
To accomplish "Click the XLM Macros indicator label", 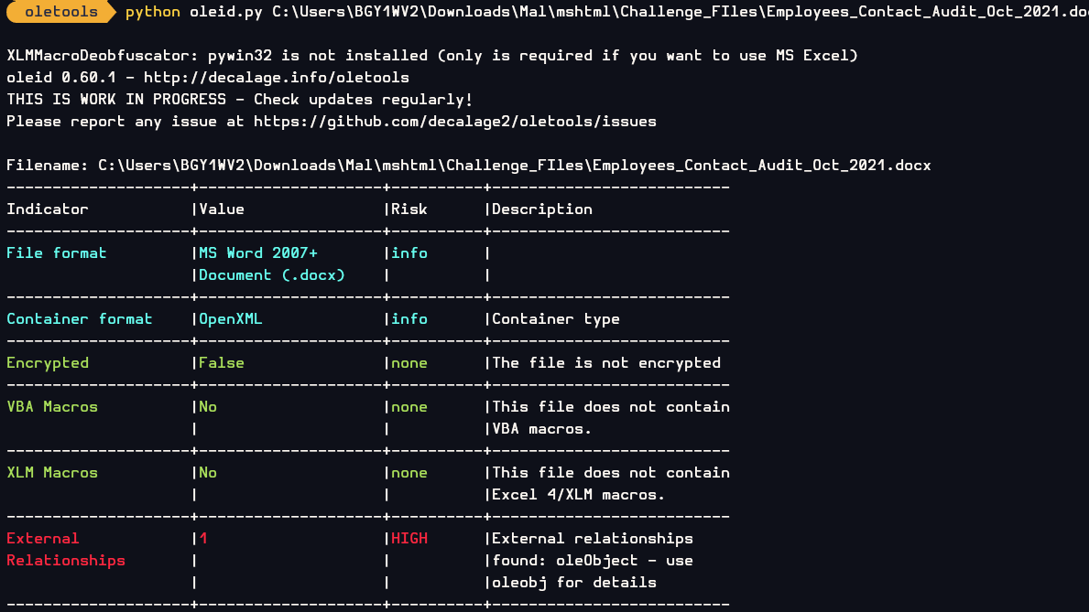I will pyautogui.click(x=52, y=473).
